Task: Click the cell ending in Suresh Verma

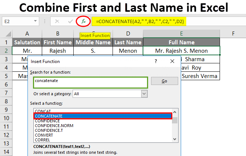Action: [x=200, y=76]
